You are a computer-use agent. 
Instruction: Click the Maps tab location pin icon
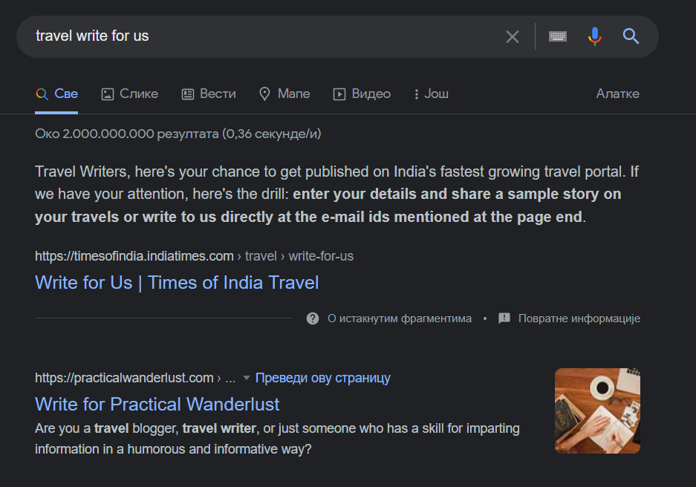pyautogui.click(x=264, y=94)
